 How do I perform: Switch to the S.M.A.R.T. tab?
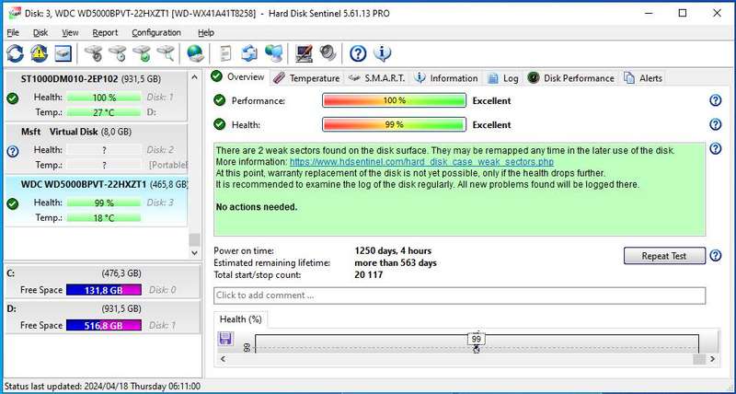pos(377,78)
